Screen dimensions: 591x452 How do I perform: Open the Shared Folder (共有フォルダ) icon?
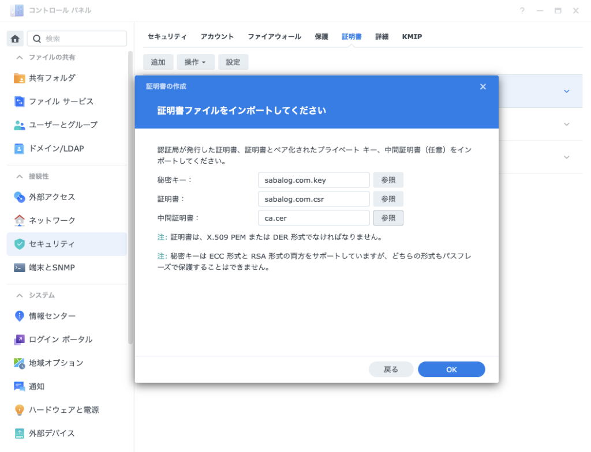coord(20,78)
